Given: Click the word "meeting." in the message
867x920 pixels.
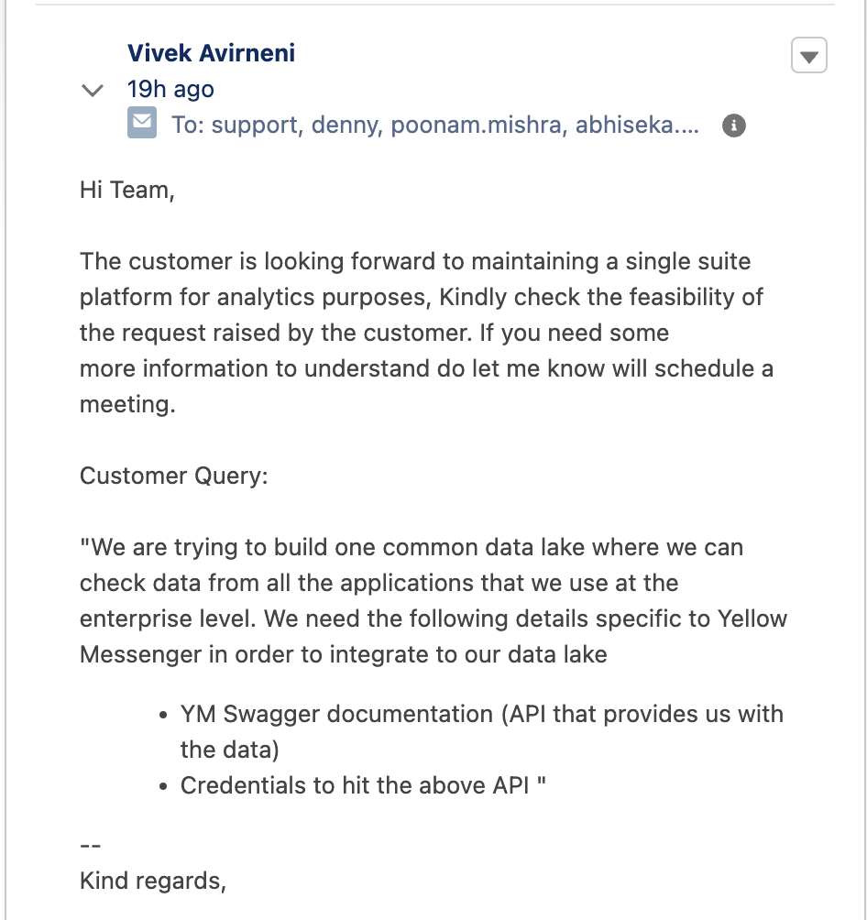Looking at the screenshot, I should (126, 404).
